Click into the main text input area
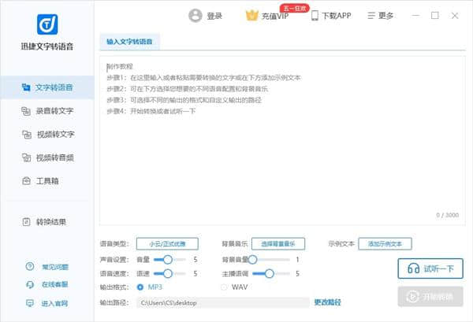Screen dimensions: 473x322 [282, 140]
